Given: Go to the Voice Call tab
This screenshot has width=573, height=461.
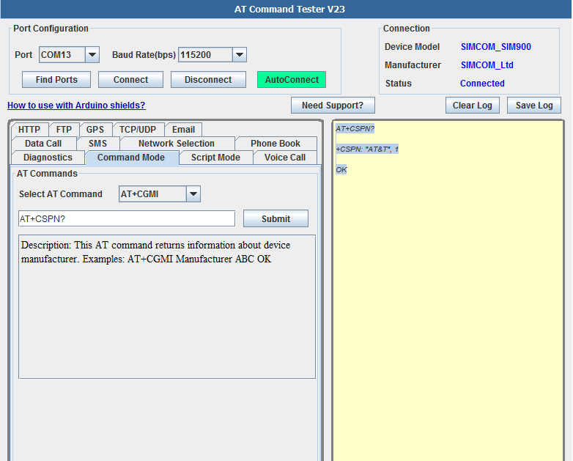Looking at the screenshot, I should point(285,157).
